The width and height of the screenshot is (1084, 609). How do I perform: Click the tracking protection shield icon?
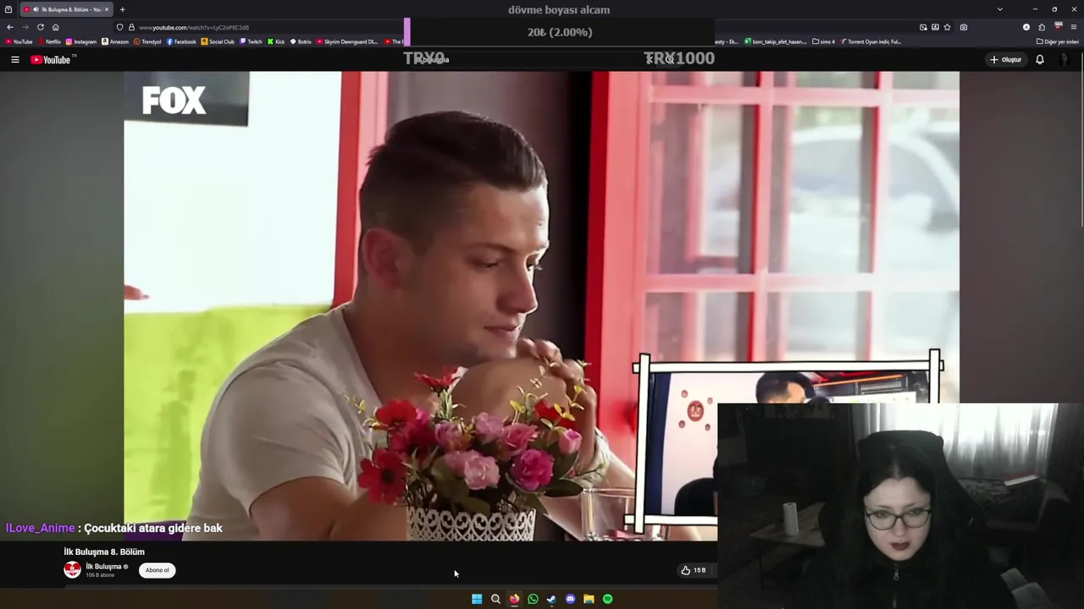pyautogui.click(x=119, y=27)
